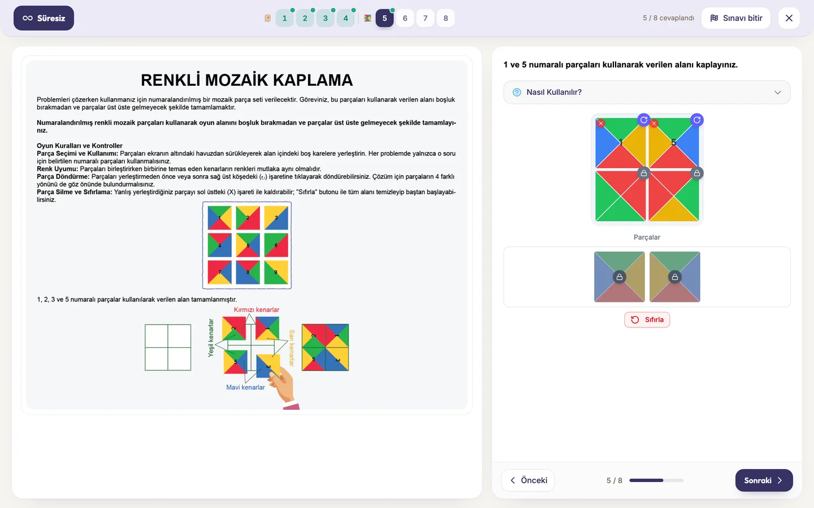Go to question 2
Viewport: 814px width, 508px height.
(305, 18)
